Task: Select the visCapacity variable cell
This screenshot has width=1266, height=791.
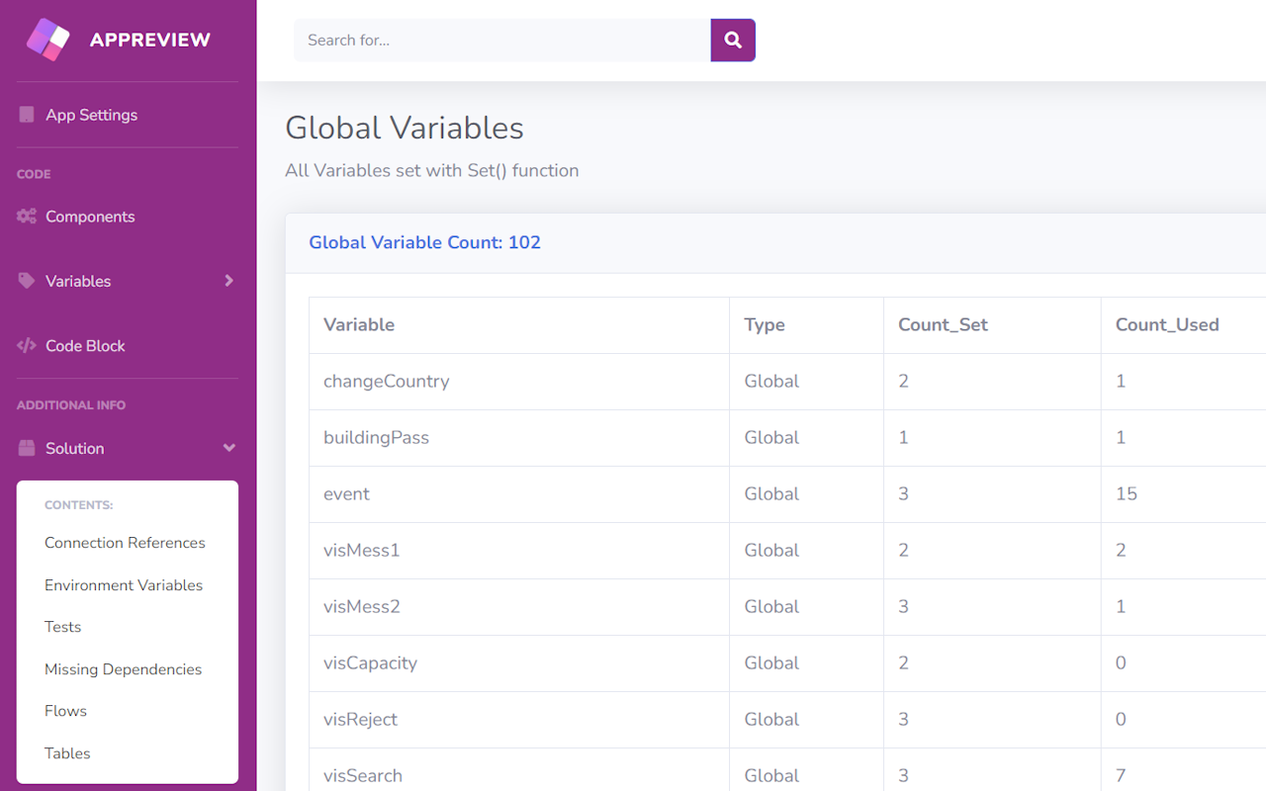Action: (x=519, y=663)
